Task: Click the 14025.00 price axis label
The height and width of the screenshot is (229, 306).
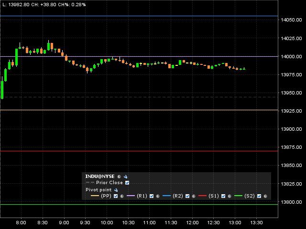Action: coord(291,38)
